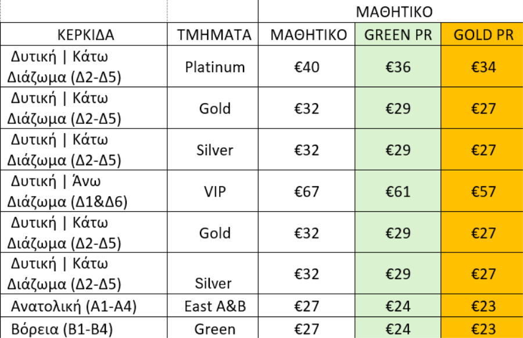523x338 pixels.
Task: Select the GOLD PR header cell
Action: [482, 34]
